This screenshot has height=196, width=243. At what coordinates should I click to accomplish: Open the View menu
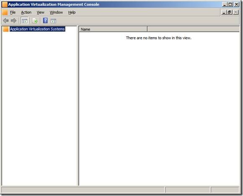click(x=41, y=13)
